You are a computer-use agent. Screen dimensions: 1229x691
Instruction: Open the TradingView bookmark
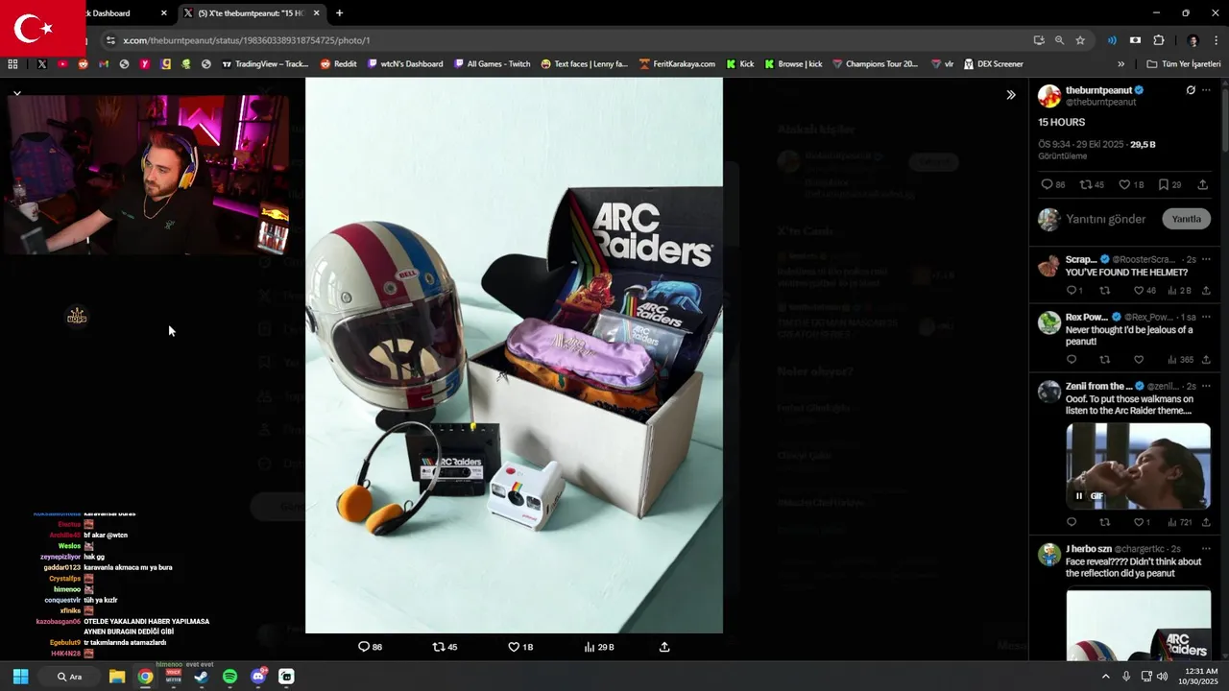(x=265, y=64)
